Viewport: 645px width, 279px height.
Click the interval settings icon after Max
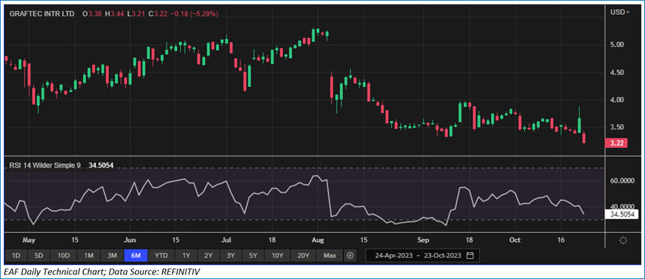(x=350, y=256)
